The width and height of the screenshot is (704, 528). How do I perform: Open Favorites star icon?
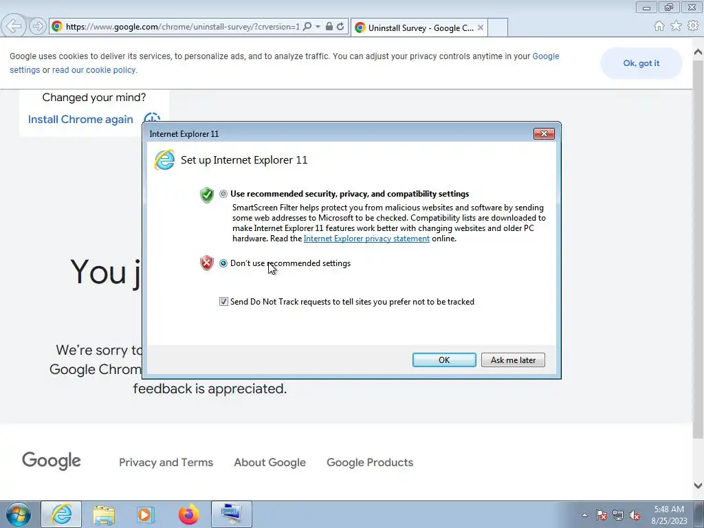click(x=676, y=26)
